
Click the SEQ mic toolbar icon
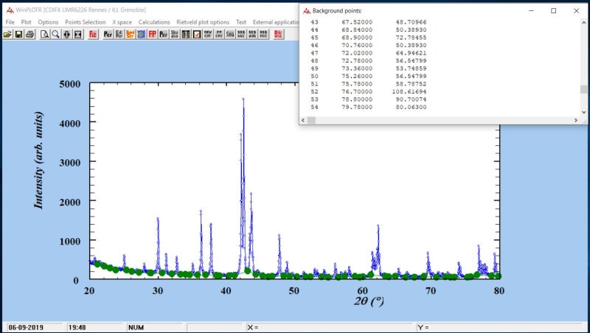[263, 34]
